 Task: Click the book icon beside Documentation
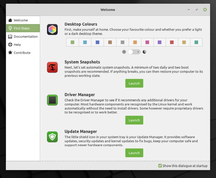tap(10, 36)
